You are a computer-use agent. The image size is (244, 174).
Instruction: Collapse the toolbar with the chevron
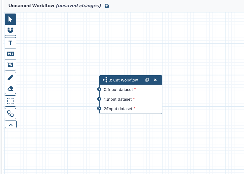(10, 125)
